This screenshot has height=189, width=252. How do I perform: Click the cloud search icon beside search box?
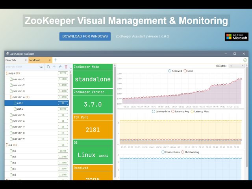click(41, 67)
